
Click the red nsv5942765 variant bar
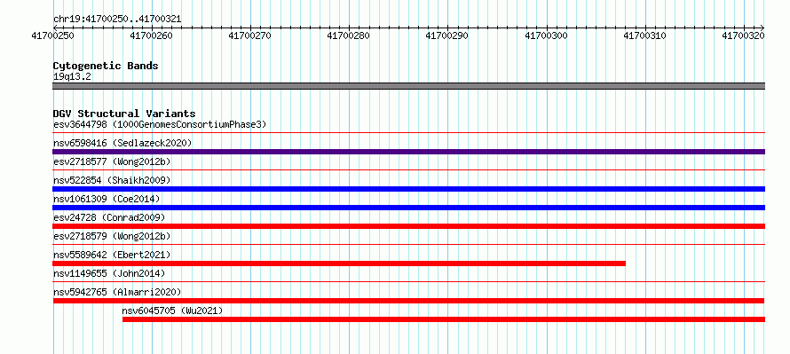pos(408,301)
